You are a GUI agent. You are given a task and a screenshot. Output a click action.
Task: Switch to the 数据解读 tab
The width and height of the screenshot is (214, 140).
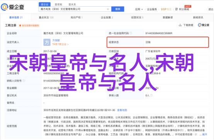(x=168, y=17)
